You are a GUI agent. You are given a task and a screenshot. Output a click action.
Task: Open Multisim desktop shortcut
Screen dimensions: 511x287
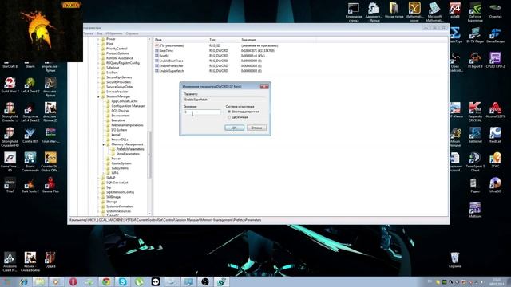coord(475,210)
